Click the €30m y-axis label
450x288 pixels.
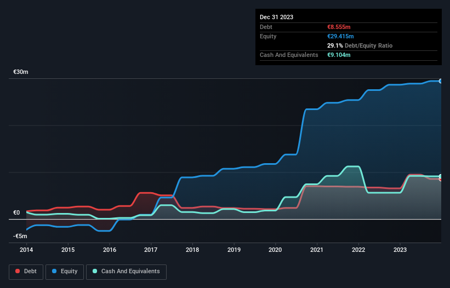click(21, 72)
